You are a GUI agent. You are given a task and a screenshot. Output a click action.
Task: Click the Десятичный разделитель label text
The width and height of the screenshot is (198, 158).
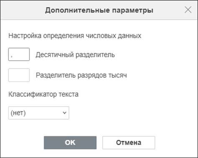75,55
